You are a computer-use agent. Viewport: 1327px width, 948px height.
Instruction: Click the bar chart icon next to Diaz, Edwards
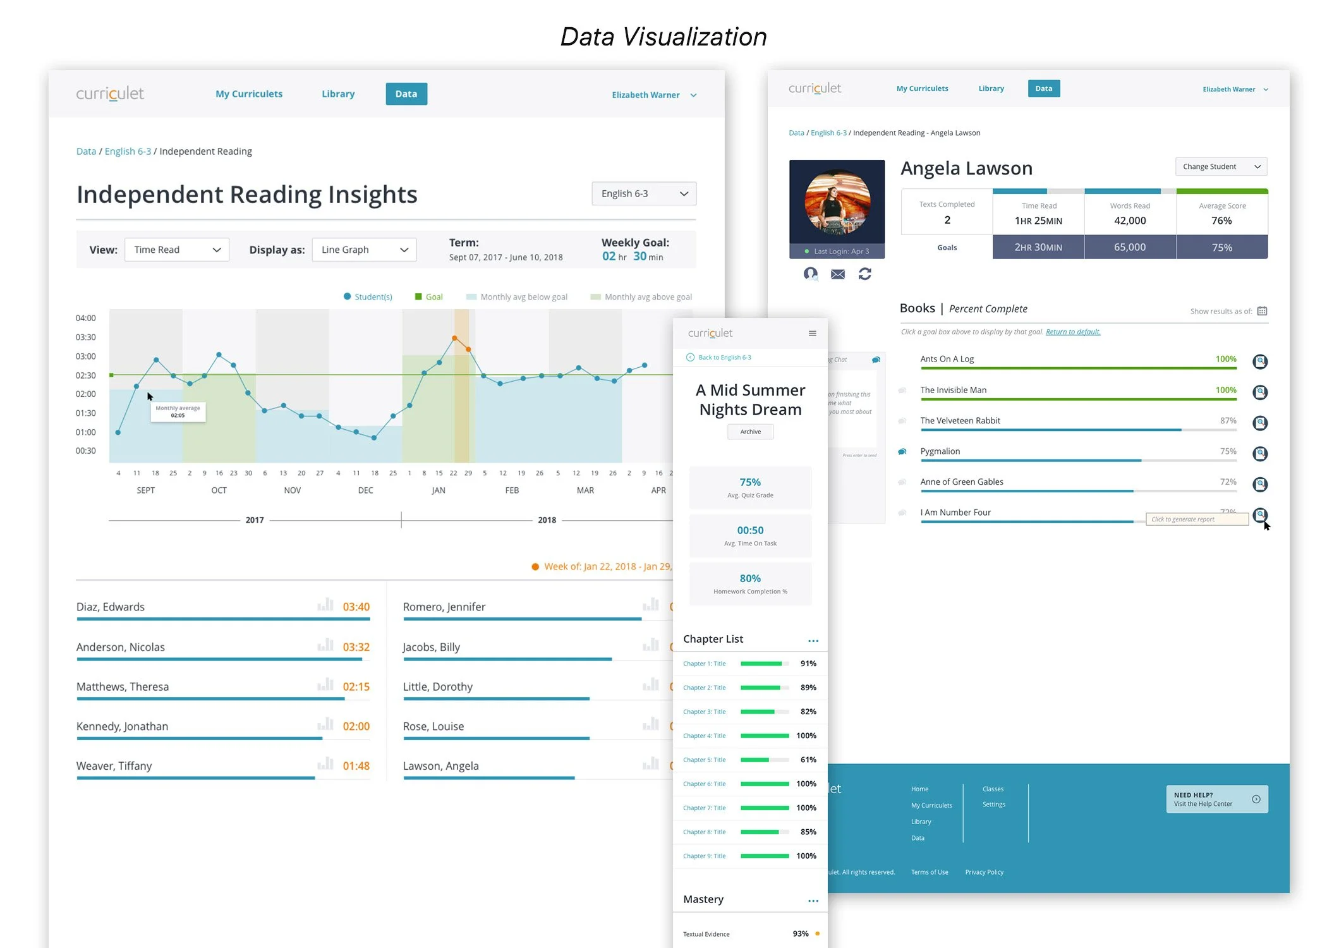tap(325, 605)
